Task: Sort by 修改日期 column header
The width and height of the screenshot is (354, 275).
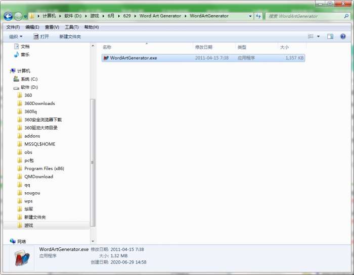Action: (x=204, y=47)
